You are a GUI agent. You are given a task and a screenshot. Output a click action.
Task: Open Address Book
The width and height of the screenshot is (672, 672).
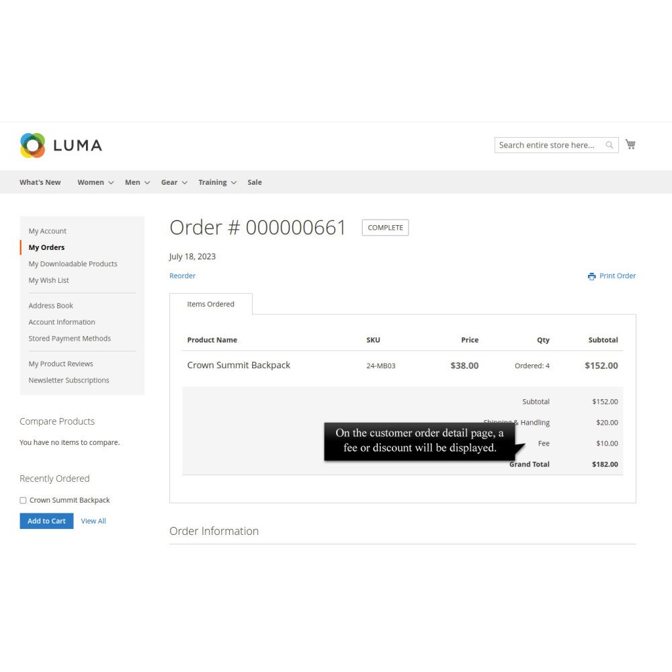coord(50,306)
